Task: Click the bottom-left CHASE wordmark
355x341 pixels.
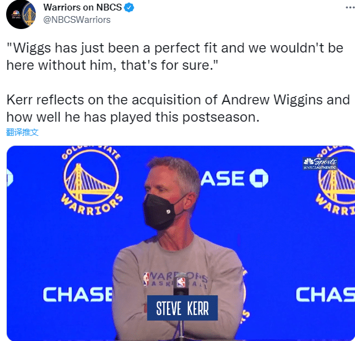Action: pos(78,295)
